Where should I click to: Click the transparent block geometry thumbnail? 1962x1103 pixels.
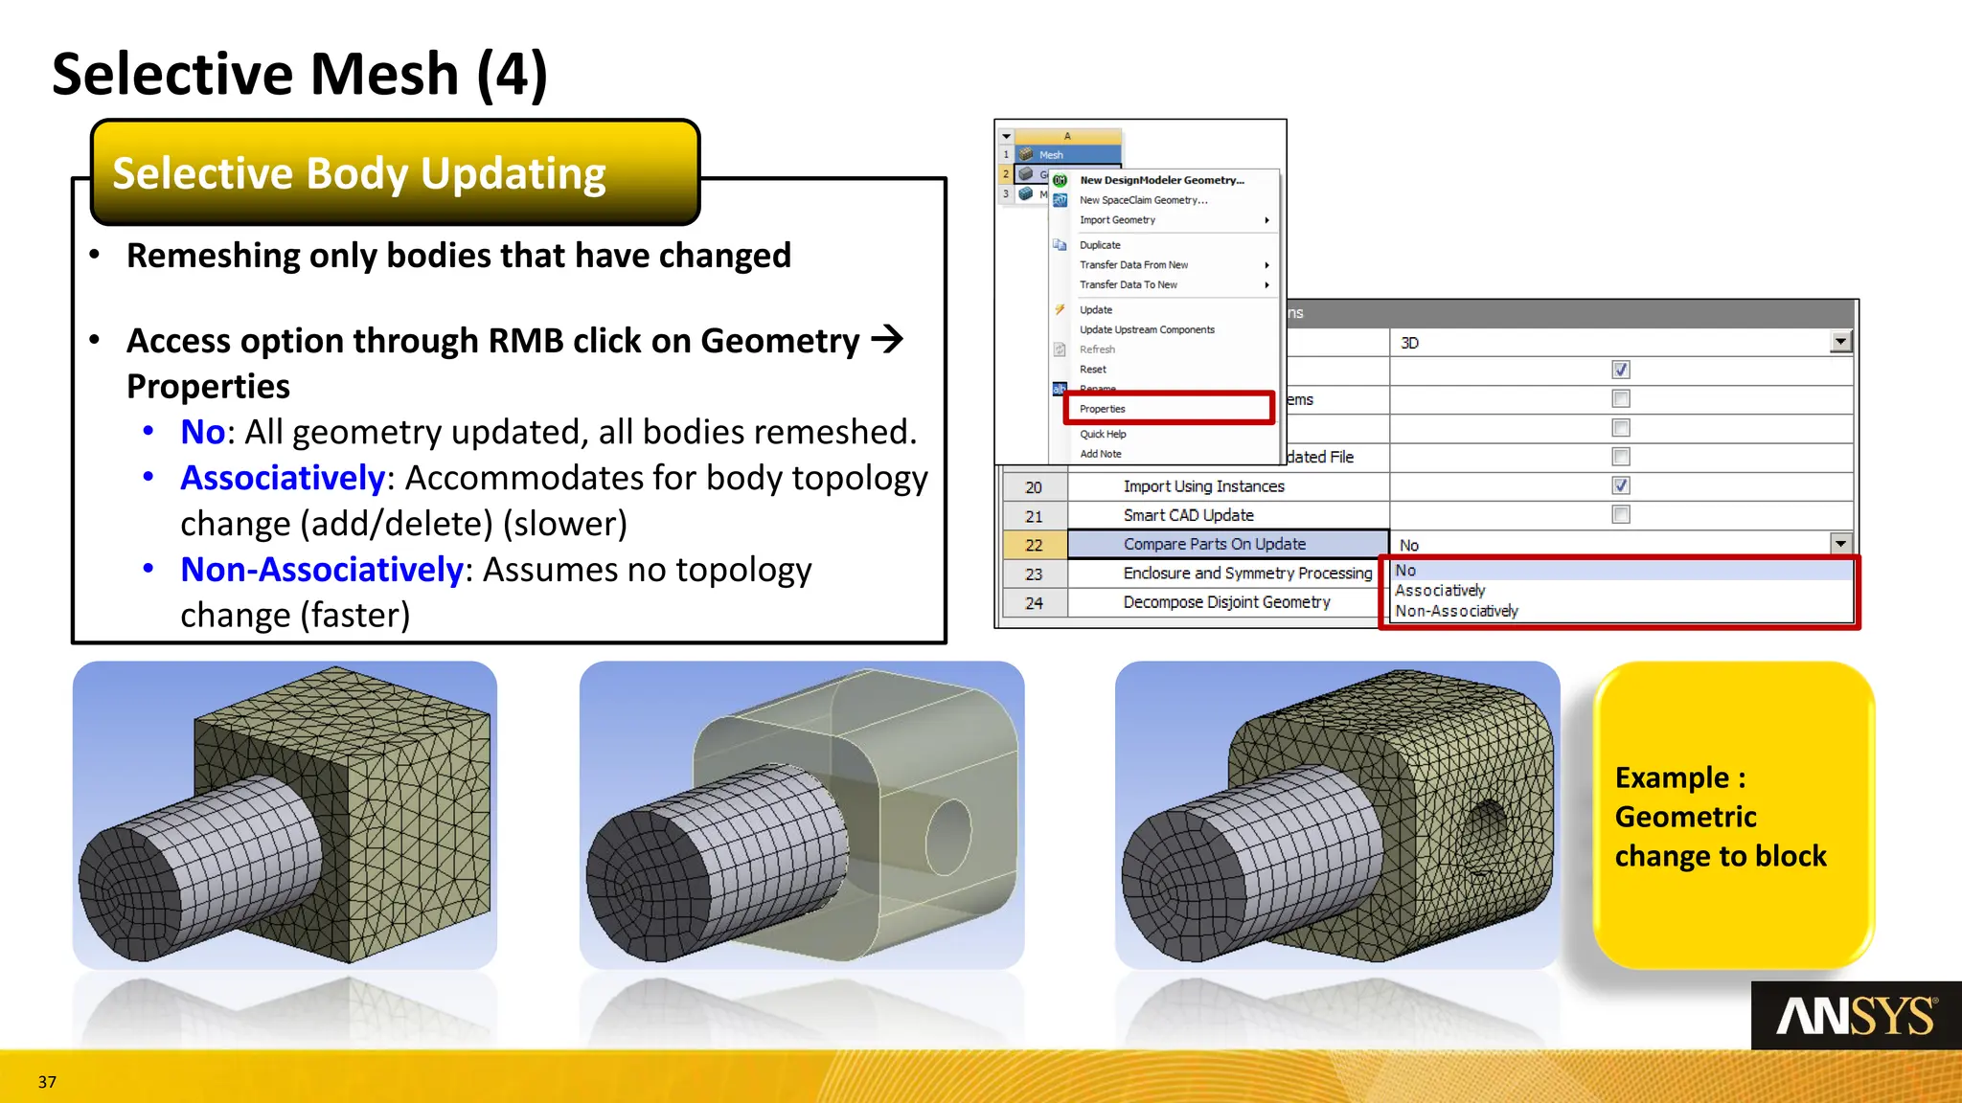tap(801, 814)
